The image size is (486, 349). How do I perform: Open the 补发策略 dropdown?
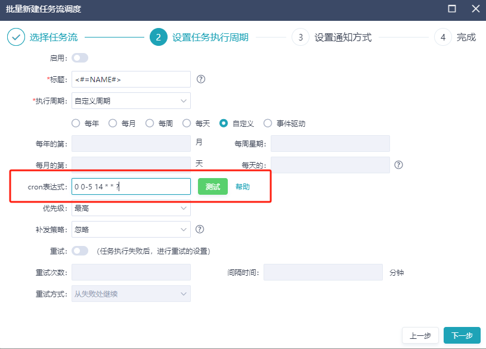(131, 229)
